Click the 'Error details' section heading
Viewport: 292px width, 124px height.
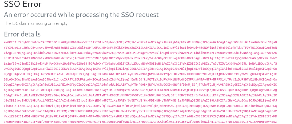click(x=22, y=34)
